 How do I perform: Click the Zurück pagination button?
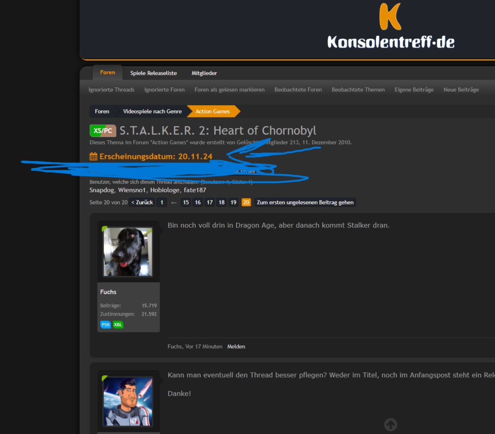[x=142, y=202]
